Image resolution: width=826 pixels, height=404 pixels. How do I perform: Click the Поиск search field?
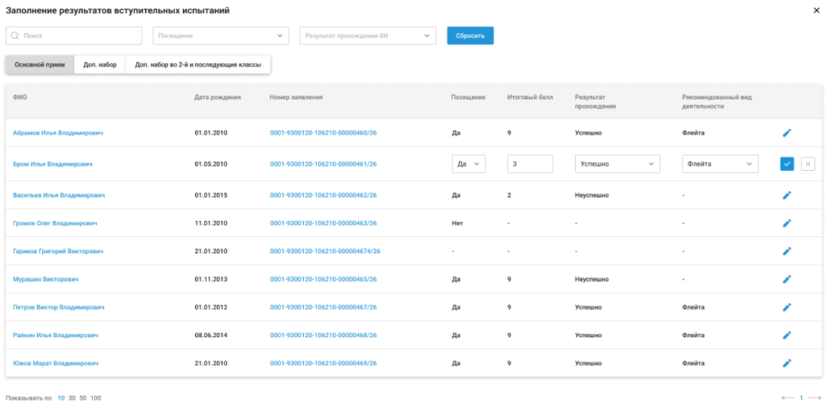tap(74, 35)
